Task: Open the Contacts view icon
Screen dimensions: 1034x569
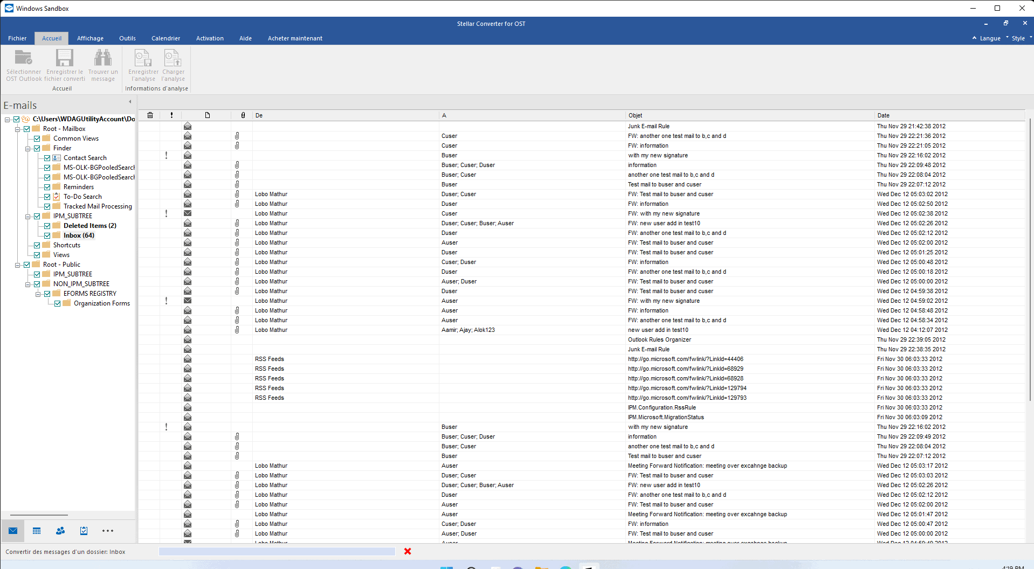Action: (60, 531)
